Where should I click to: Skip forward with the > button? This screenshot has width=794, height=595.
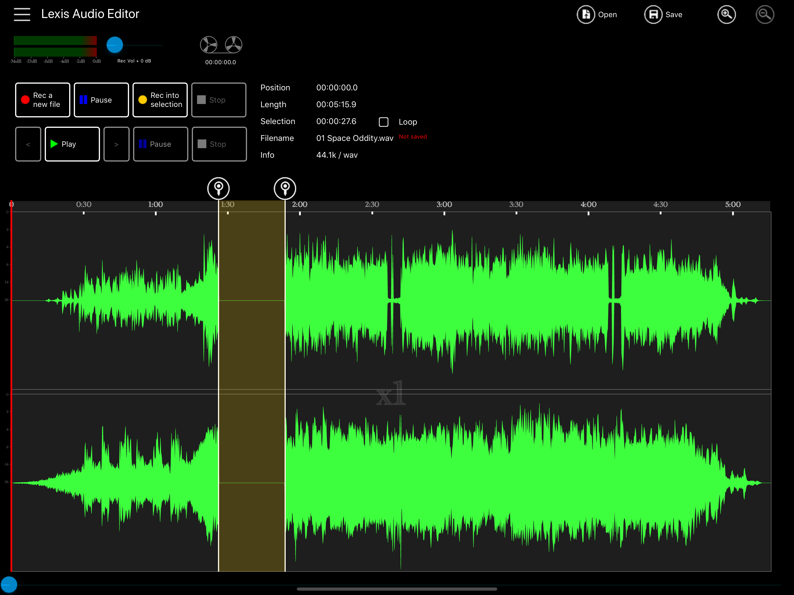point(116,144)
